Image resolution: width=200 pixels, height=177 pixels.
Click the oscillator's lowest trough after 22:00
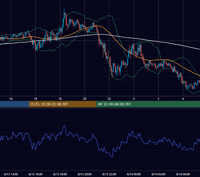coord(112,157)
